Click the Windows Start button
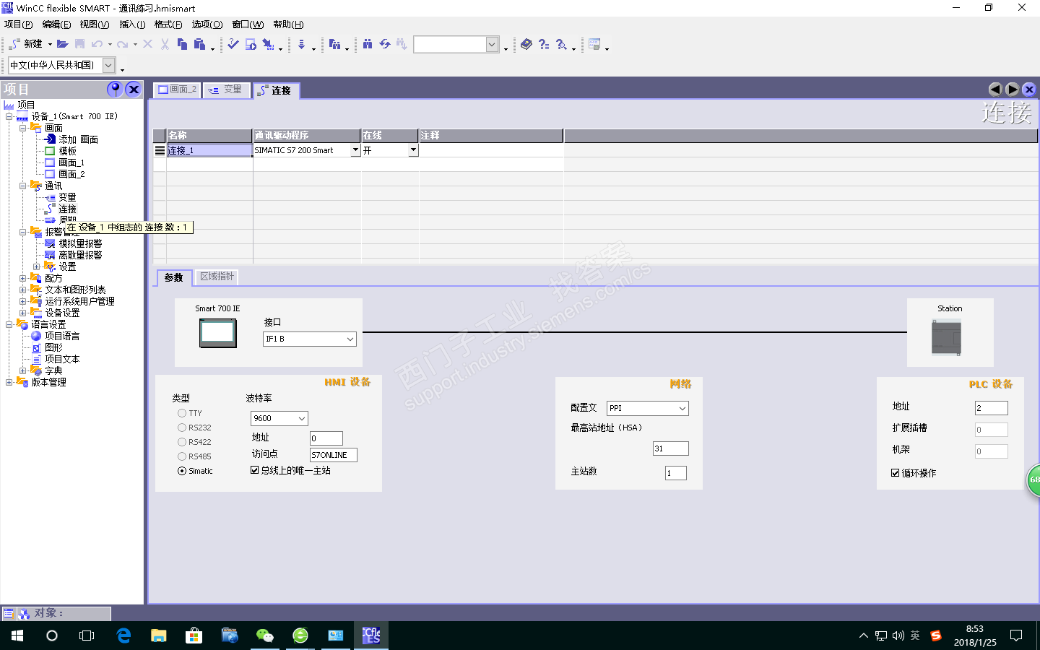The width and height of the screenshot is (1040, 650). click(17, 636)
